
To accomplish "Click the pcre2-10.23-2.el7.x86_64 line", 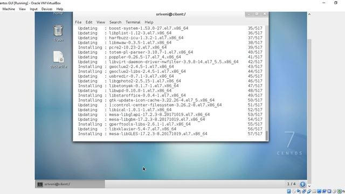I will [170, 47].
